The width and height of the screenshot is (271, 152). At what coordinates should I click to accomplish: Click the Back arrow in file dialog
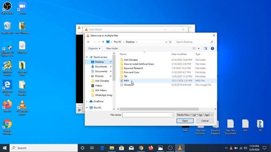[88, 42]
